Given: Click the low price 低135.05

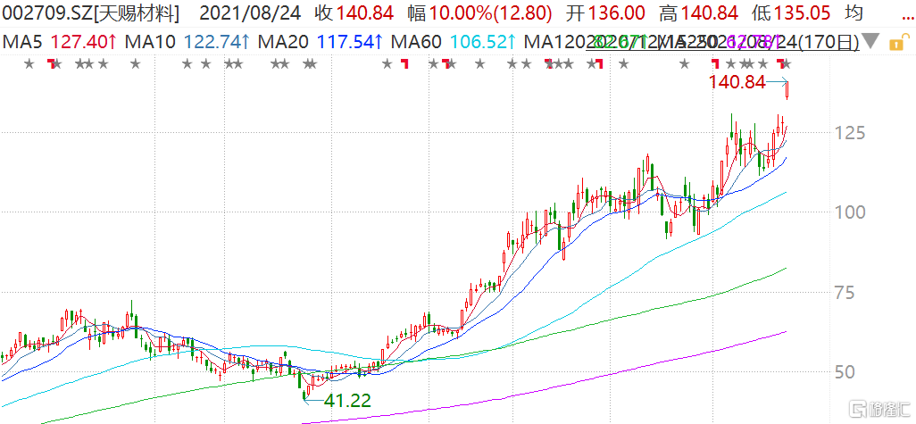Looking at the screenshot, I should point(790,12).
